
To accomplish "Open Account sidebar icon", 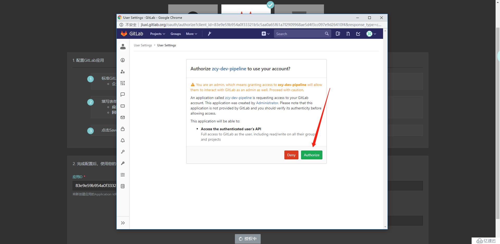I will tap(123, 72).
